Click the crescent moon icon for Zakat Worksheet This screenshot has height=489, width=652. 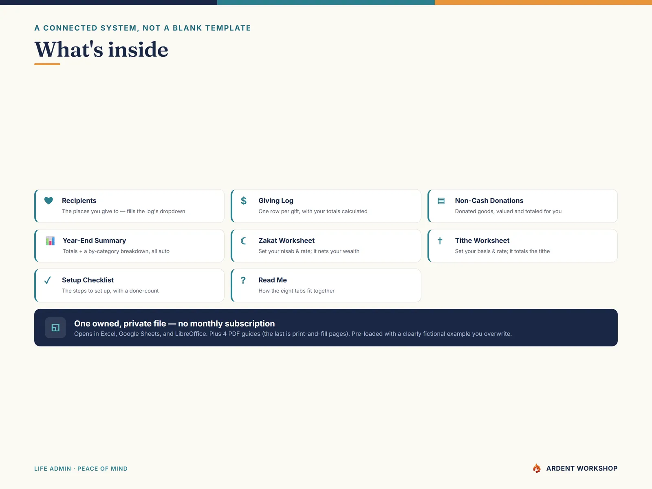coord(244,241)
